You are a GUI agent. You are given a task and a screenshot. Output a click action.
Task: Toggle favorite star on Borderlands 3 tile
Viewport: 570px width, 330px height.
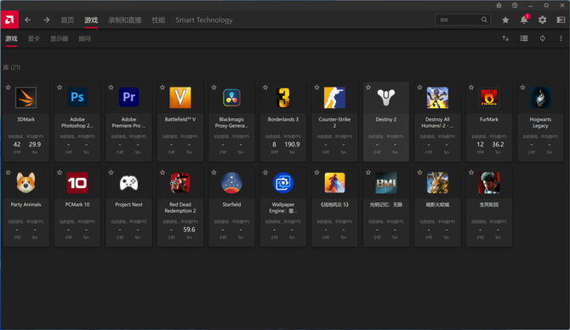[265, 88]
